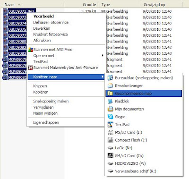Click the DSC09080 image file icon
The height and width of the screenshot is (179, 189).
(5, 41)
